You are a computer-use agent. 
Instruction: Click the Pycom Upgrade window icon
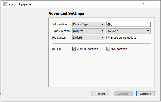tap(5, 4)
